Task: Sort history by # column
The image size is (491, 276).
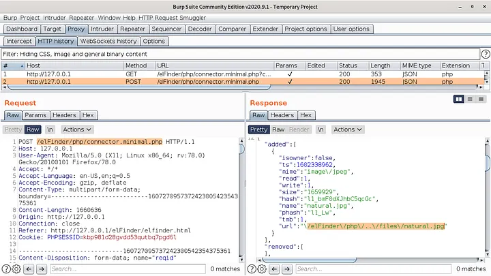Action: click(13, 65)
